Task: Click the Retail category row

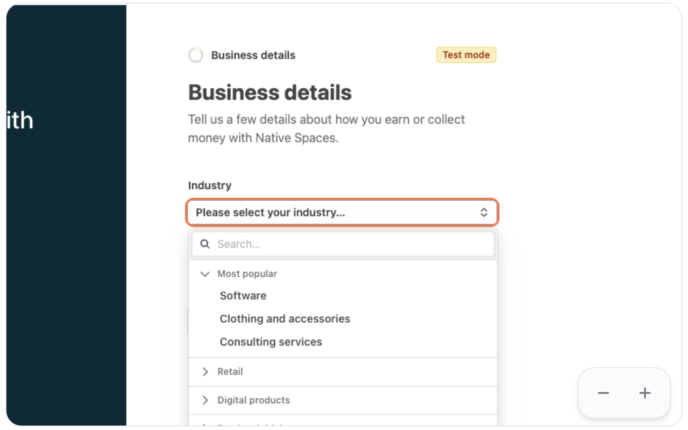Action: (x=230, y=372)
